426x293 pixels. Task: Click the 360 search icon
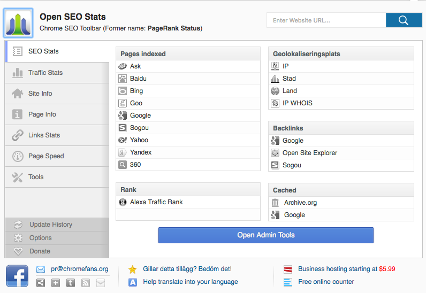coord(123,165)
